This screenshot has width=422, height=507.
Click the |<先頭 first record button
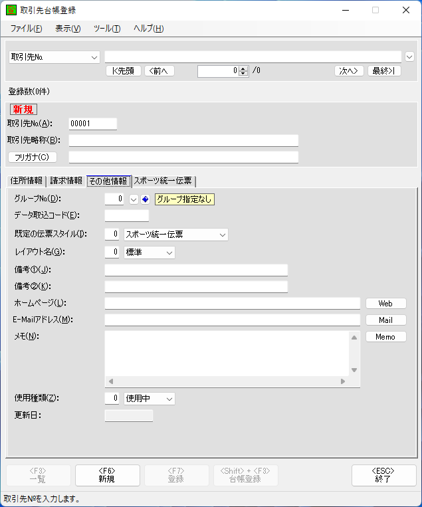click(x=124, y=71)
